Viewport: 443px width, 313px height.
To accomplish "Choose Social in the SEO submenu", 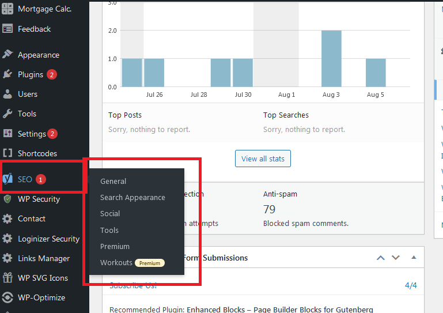I will 110,213.
